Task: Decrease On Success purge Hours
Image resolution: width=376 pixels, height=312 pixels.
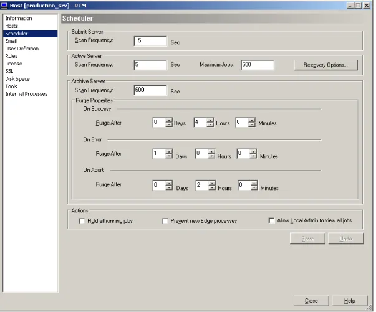Action: (x=210, y=125)
